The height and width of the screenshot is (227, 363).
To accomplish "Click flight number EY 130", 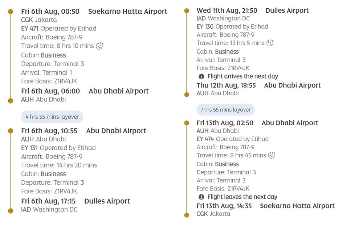I will coord(205,26).
